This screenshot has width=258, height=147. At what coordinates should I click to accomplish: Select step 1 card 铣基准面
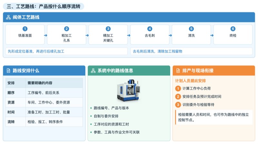click(x=25, y=34)
